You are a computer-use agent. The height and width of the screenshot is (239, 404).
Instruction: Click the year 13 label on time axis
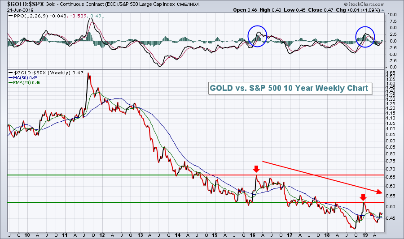(140, 235)
